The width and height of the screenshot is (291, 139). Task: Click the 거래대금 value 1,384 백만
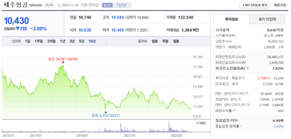point(190,30)
